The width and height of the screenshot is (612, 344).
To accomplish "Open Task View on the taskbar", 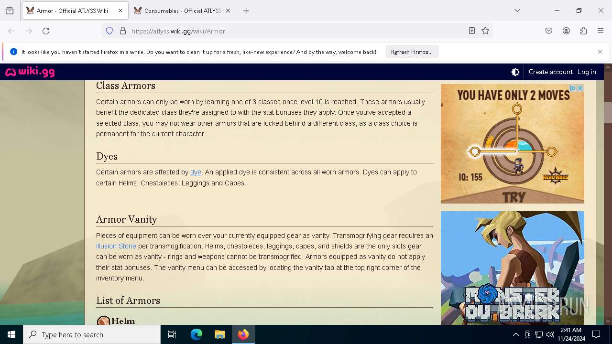I will point(172,334).
